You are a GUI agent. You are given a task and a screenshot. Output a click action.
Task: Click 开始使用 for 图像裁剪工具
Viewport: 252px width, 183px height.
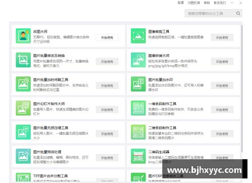click(x=222, y=37)
